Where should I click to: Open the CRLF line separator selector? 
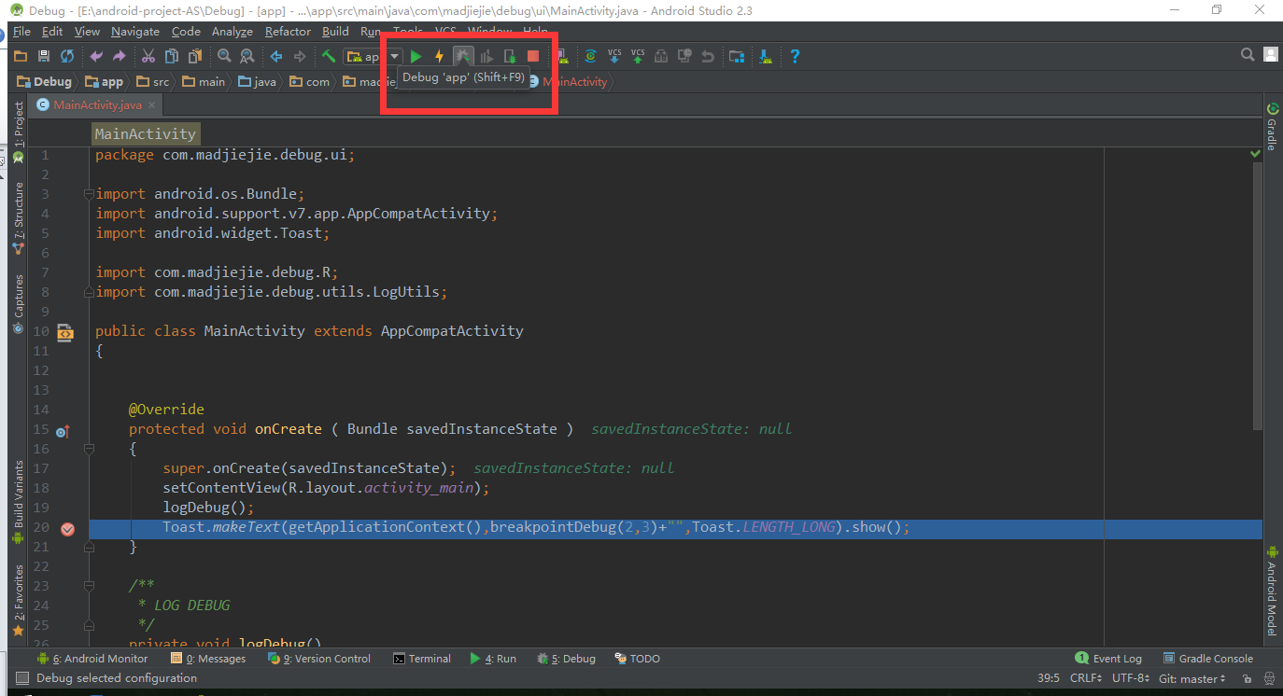tap(1087, 678)
